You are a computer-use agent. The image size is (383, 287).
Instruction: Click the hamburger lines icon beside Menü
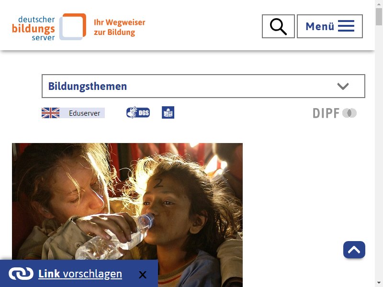346,26
